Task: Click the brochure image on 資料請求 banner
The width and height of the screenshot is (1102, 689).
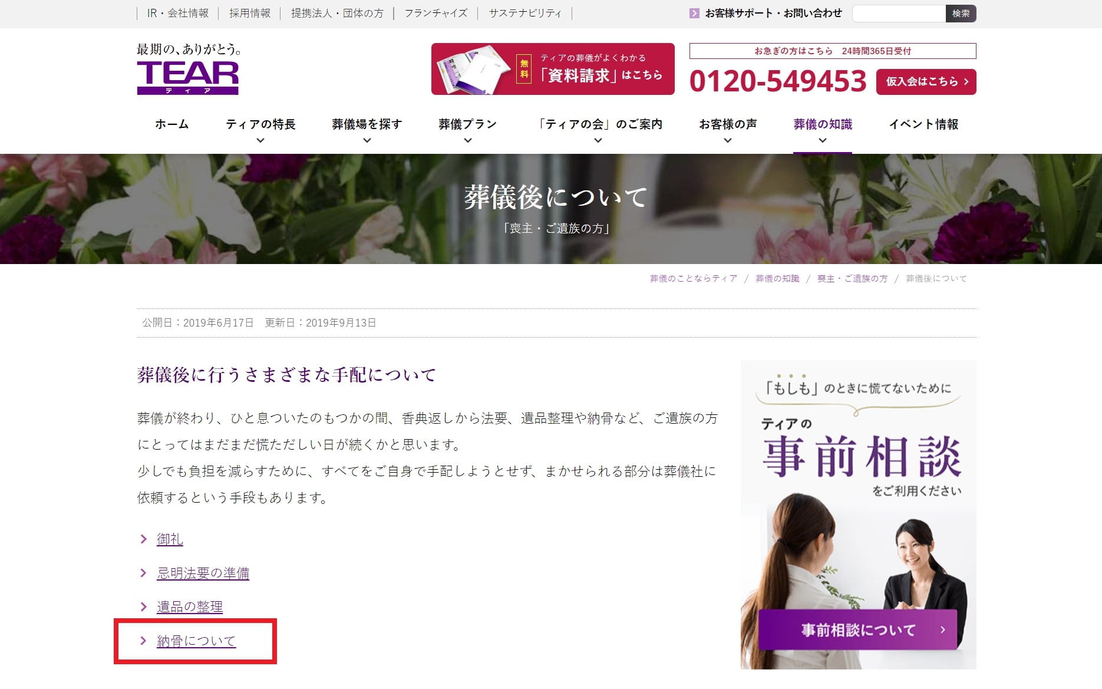Action: click(472, 70)
